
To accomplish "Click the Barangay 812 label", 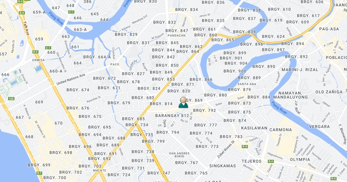I will [x=172, y=116].
